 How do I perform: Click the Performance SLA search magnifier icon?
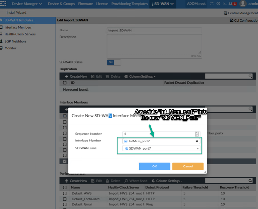coord(250,181)
